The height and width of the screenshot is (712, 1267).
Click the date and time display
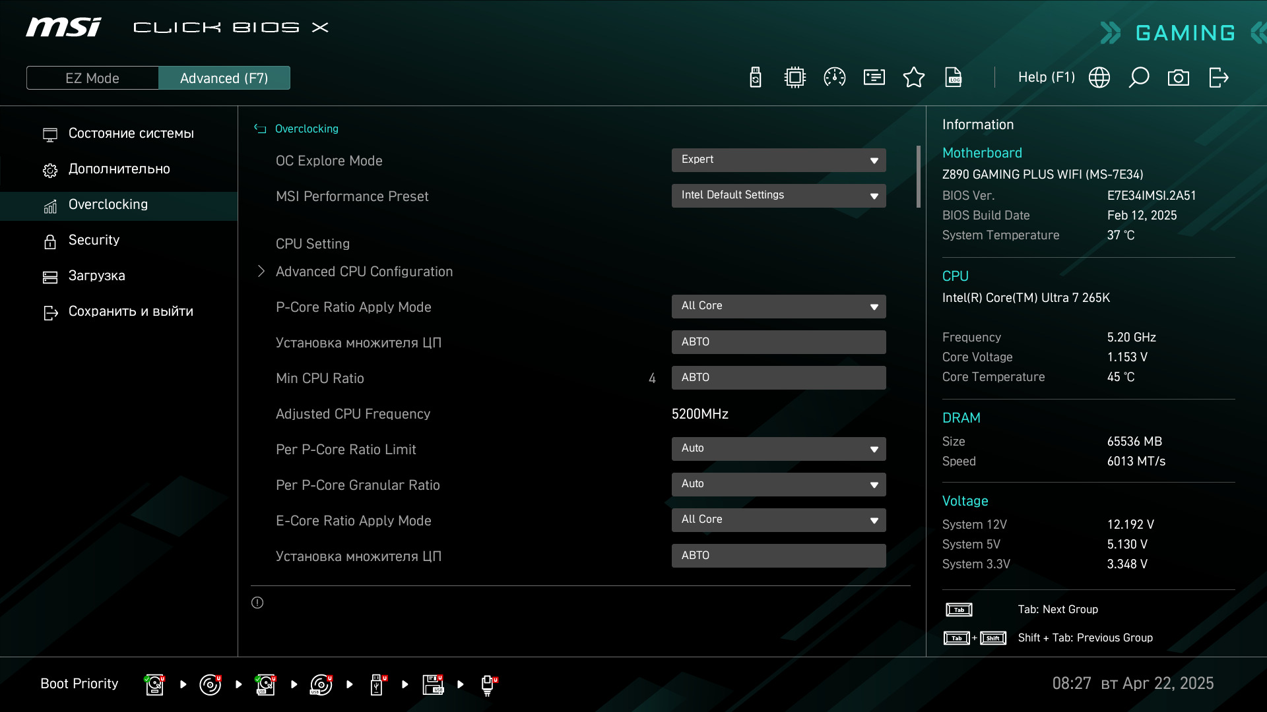1133,684
